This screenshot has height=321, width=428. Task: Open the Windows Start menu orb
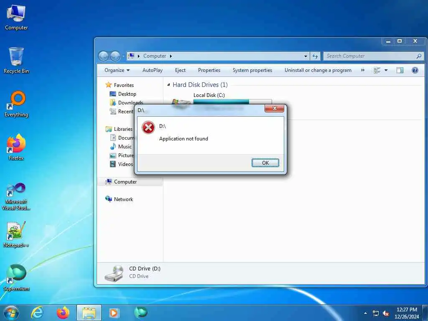tap(11, 313)
